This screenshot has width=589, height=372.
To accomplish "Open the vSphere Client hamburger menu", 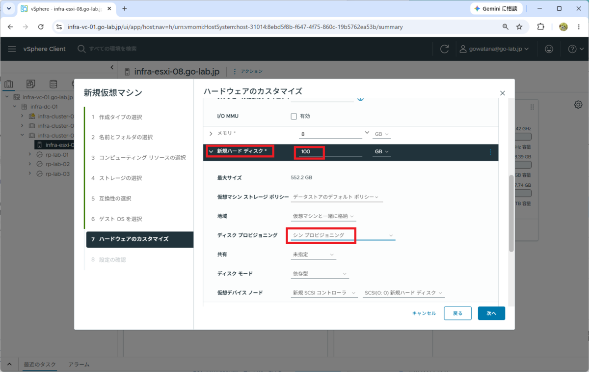I will coord(12,49).
